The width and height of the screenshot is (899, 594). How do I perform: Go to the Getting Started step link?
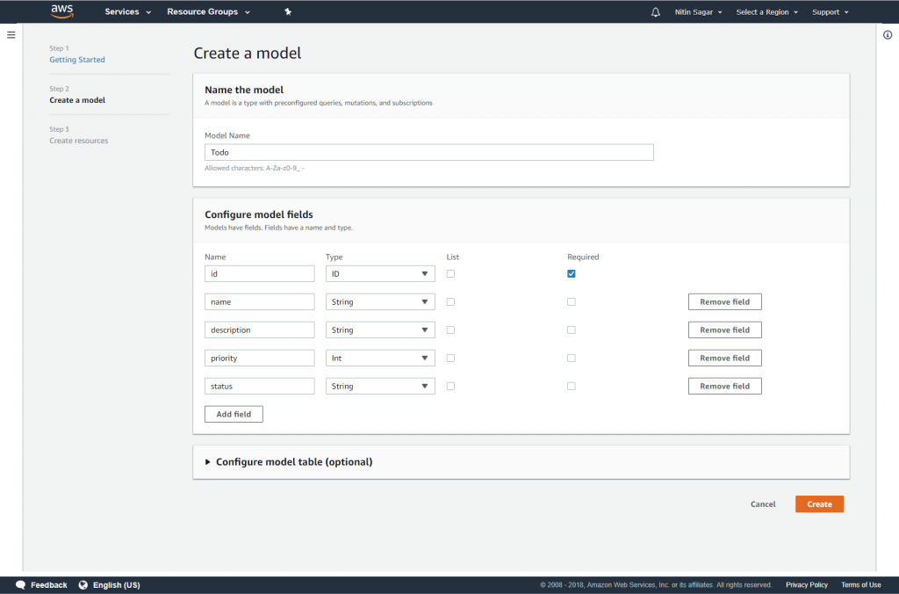[x=77, y=60]
